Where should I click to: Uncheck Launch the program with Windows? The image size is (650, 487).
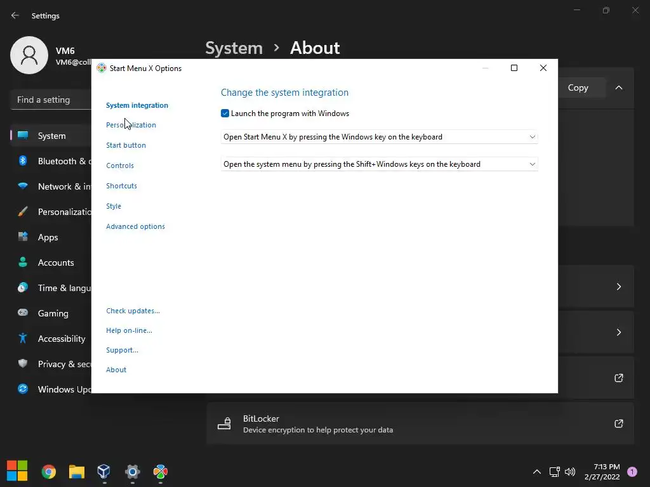click(x=225, y=114)
